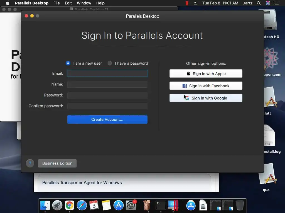This screenshot has width=285, height=213.
Task: Open the Business Edition option
Action: (x=57, y=163)
